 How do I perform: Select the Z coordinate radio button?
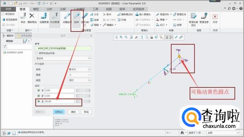point(39,101)
